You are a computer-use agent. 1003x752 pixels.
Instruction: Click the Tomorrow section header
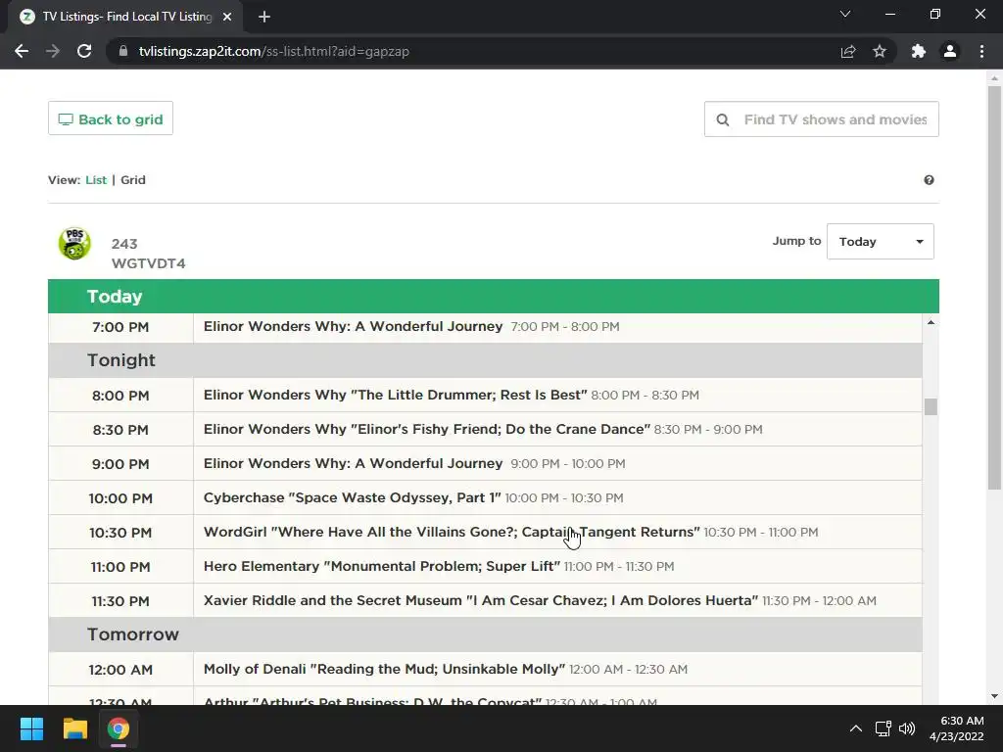click(x=485, y=634)
